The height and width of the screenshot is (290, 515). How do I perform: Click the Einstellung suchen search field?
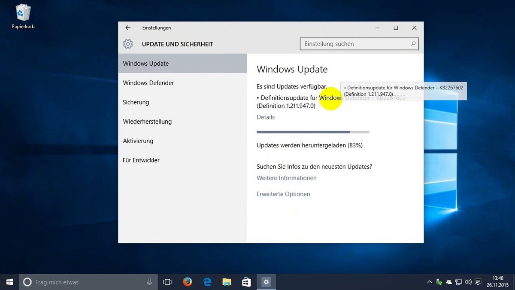click(x=359, y=44)
